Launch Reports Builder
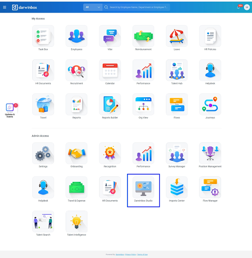 [110, 104]
